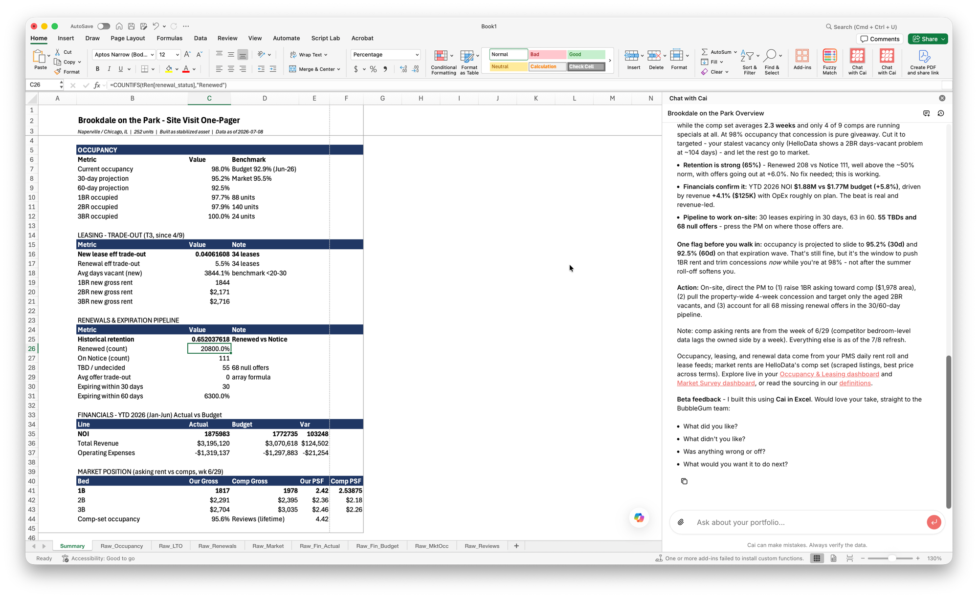Viewport: 978px width, 598px height.
Task: Click Increase decimal icon
Action: click(403, 69)
